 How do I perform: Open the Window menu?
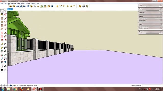[28, 3]
